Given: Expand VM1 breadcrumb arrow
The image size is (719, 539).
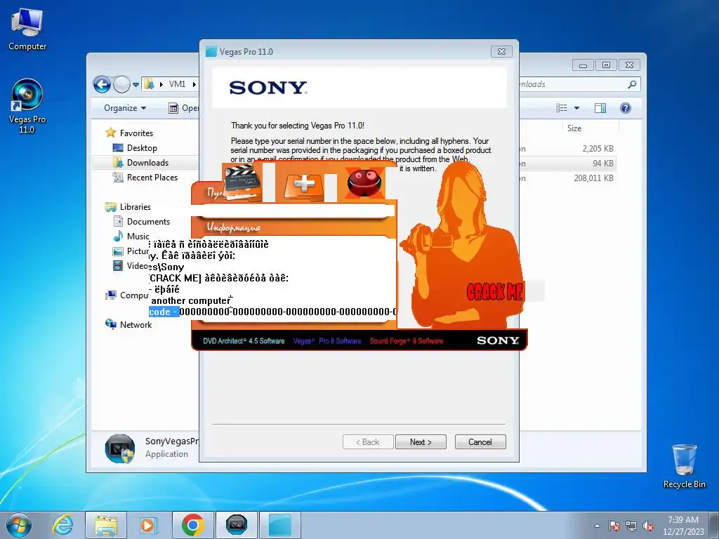Looking at the screenshot, I should (x=194, y=84).
